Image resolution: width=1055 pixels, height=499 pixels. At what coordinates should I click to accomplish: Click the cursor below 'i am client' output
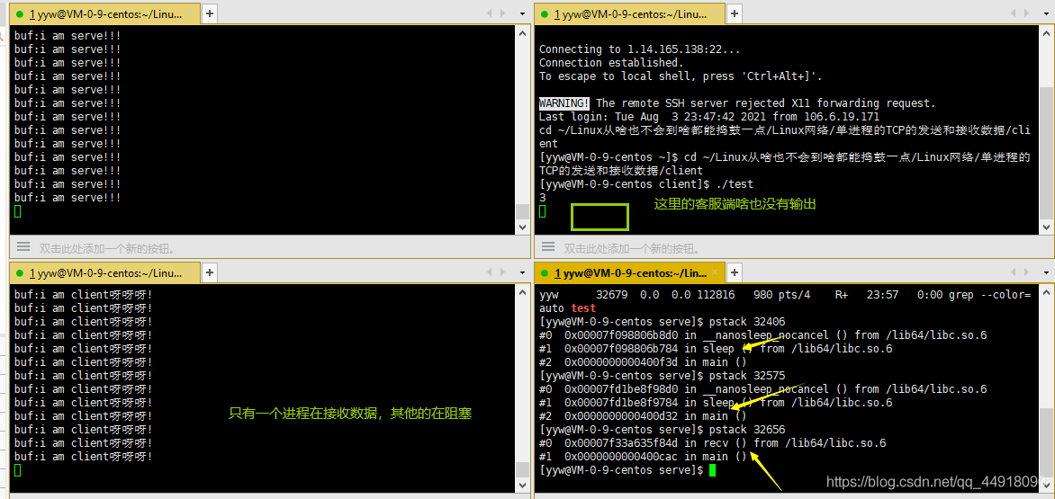coord(17,470)
